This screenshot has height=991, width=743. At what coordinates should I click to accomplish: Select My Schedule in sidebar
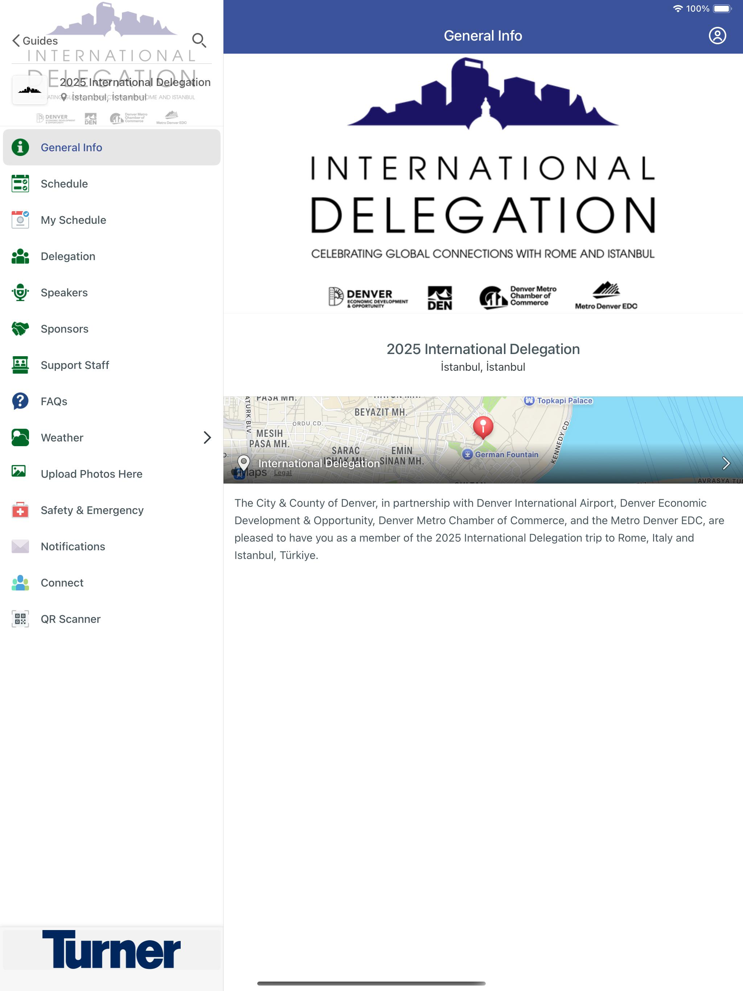click(112, 220)
